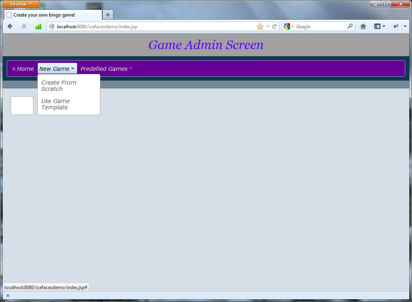Screen dimensions: 412x302
Task: Open bookmarks with the star panel icon
Action: (377, 26)
